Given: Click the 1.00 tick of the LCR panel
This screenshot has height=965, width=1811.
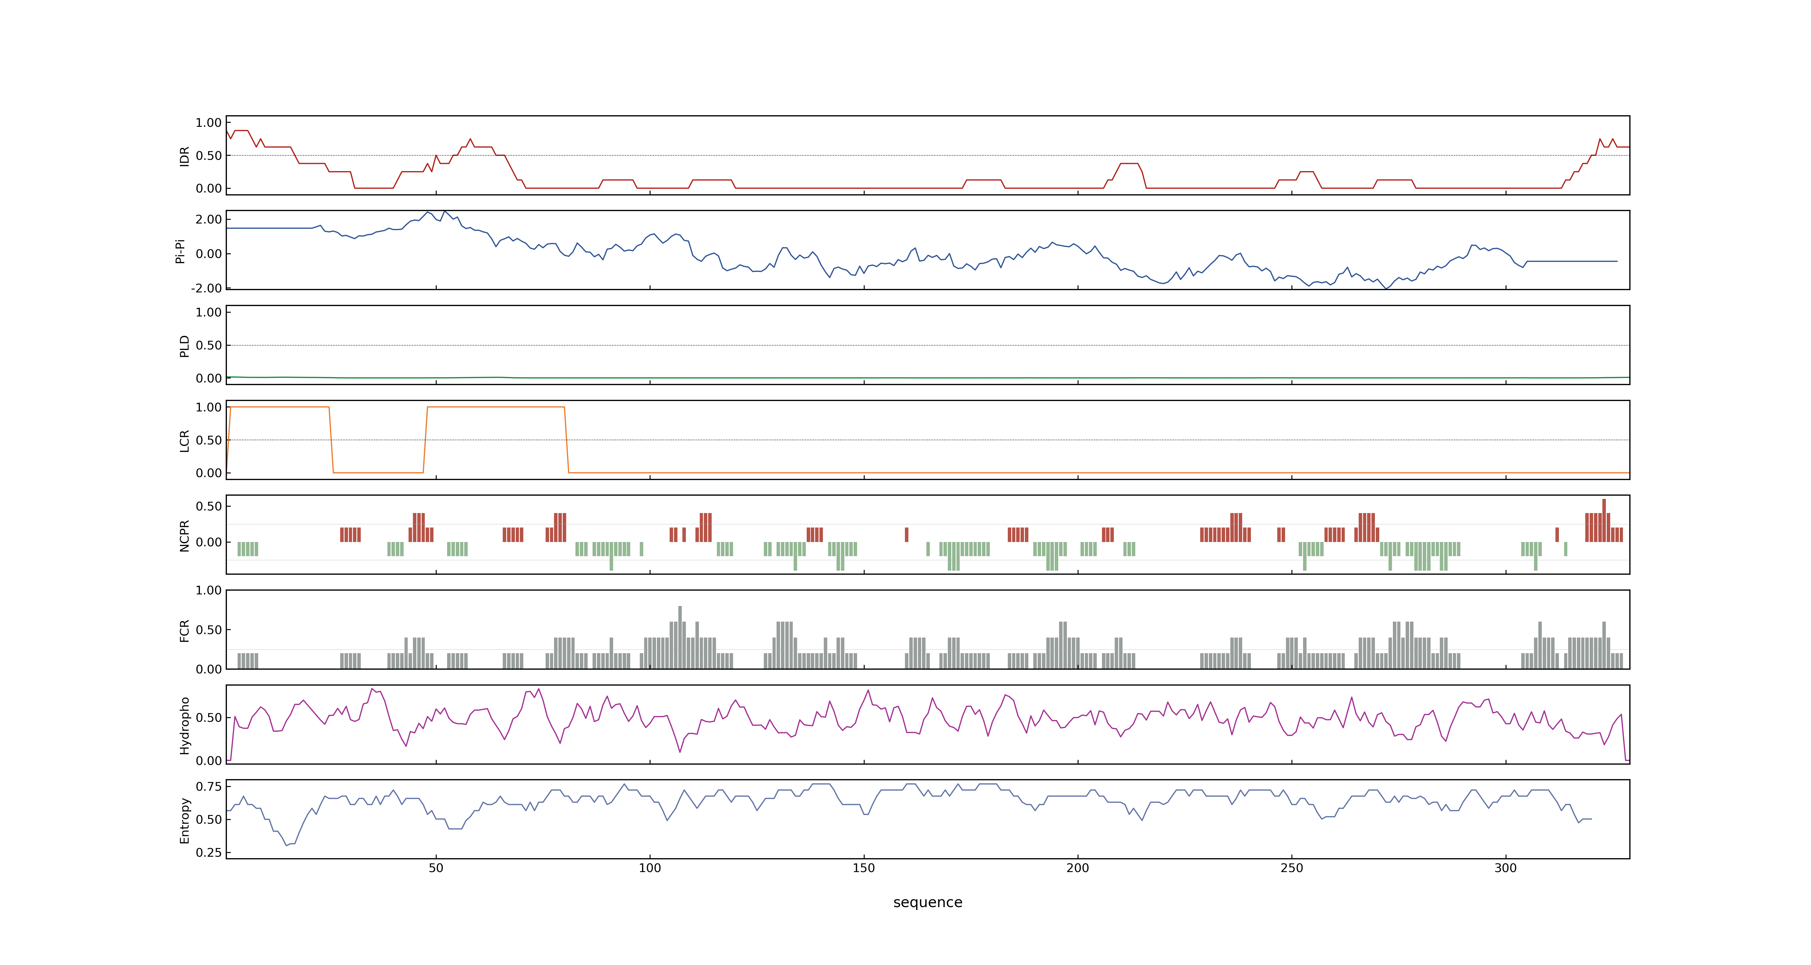Looking at the screenshot, I should 209,407.
